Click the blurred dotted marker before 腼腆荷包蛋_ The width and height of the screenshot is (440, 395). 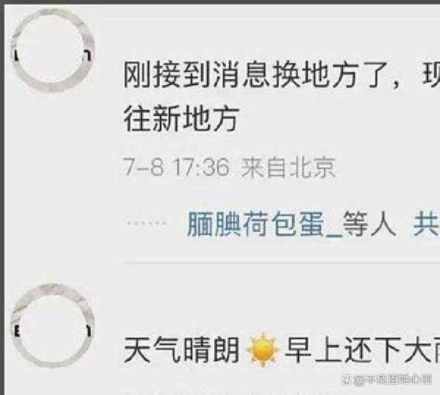tap(147, 224)
